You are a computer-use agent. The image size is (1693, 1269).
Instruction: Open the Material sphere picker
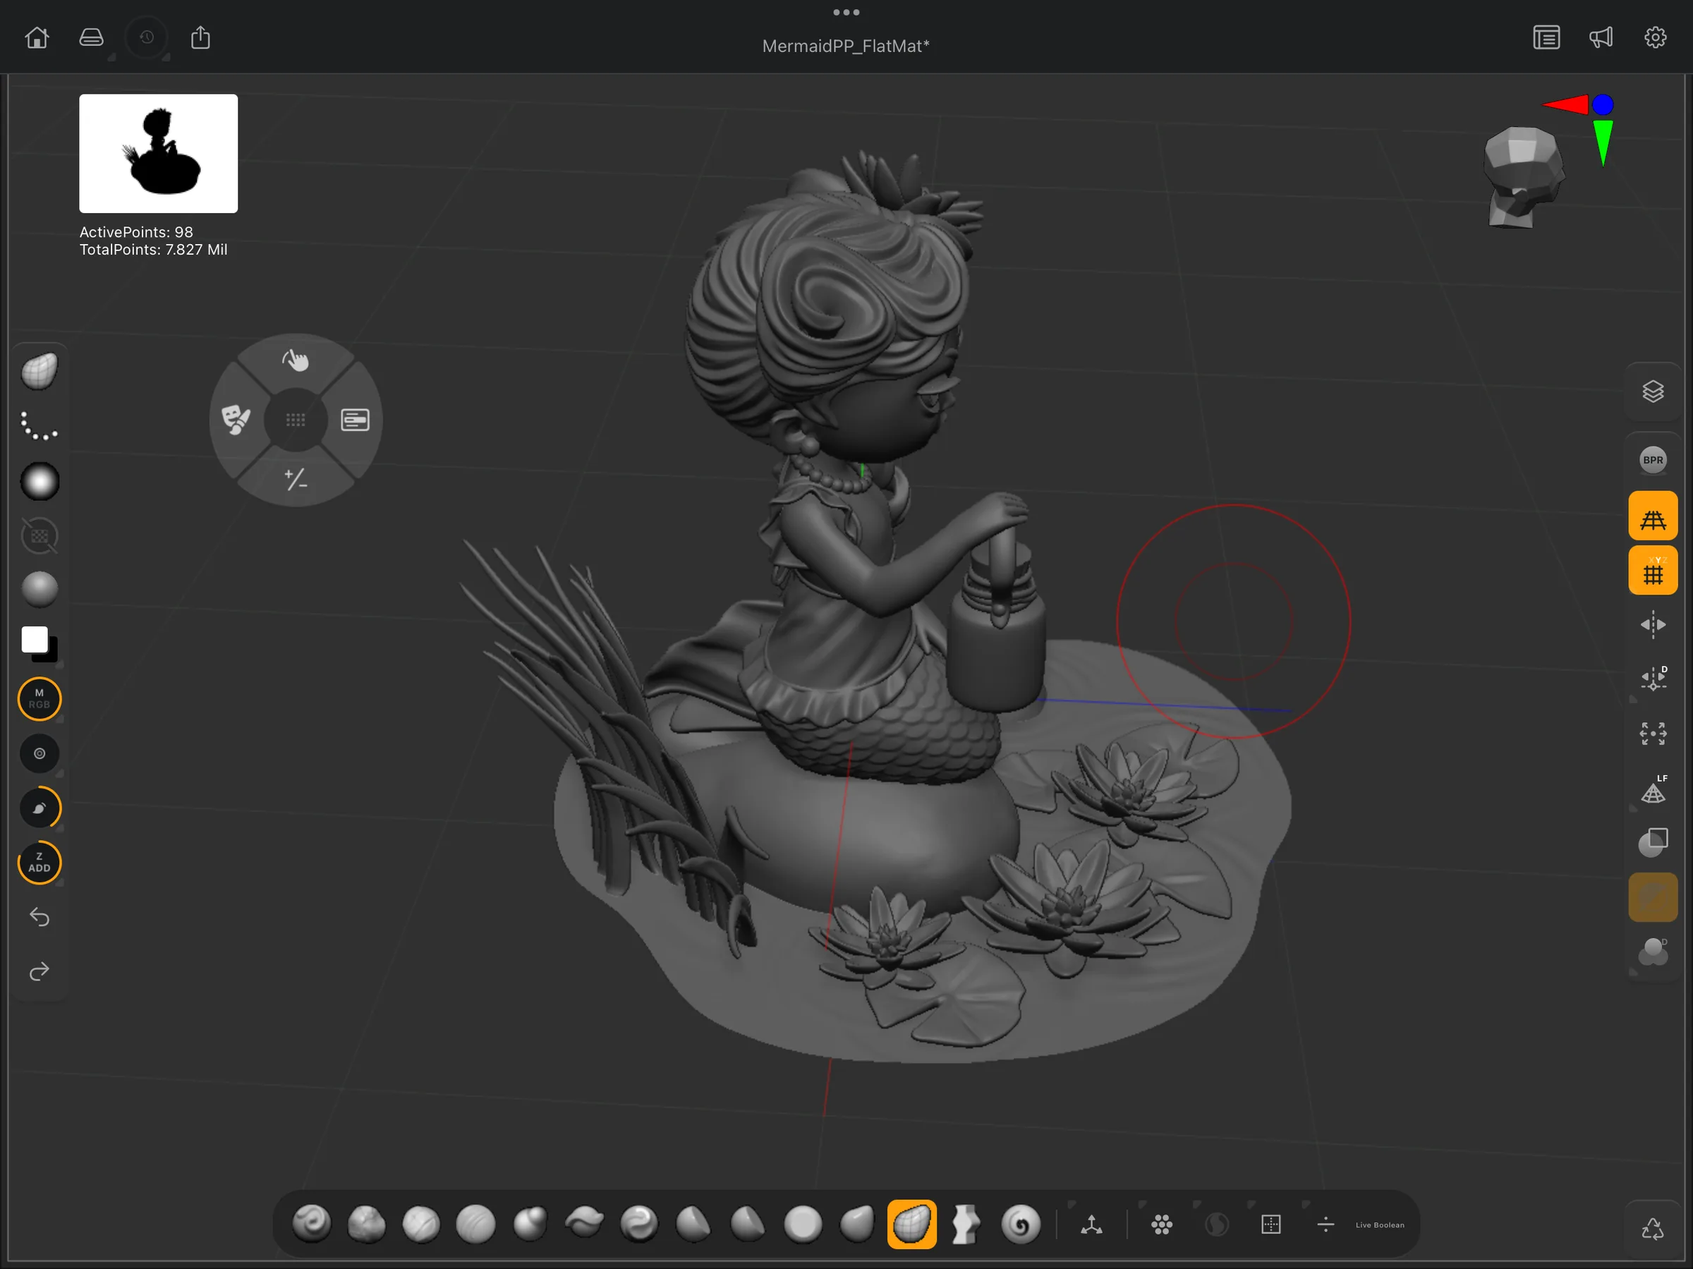[38, 588]
